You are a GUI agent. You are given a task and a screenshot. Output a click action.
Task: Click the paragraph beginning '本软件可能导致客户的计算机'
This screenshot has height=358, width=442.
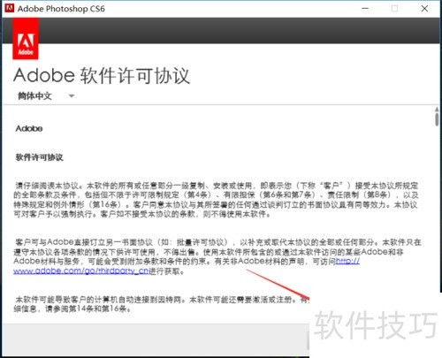pyautogui.click(x=162, y=304)
